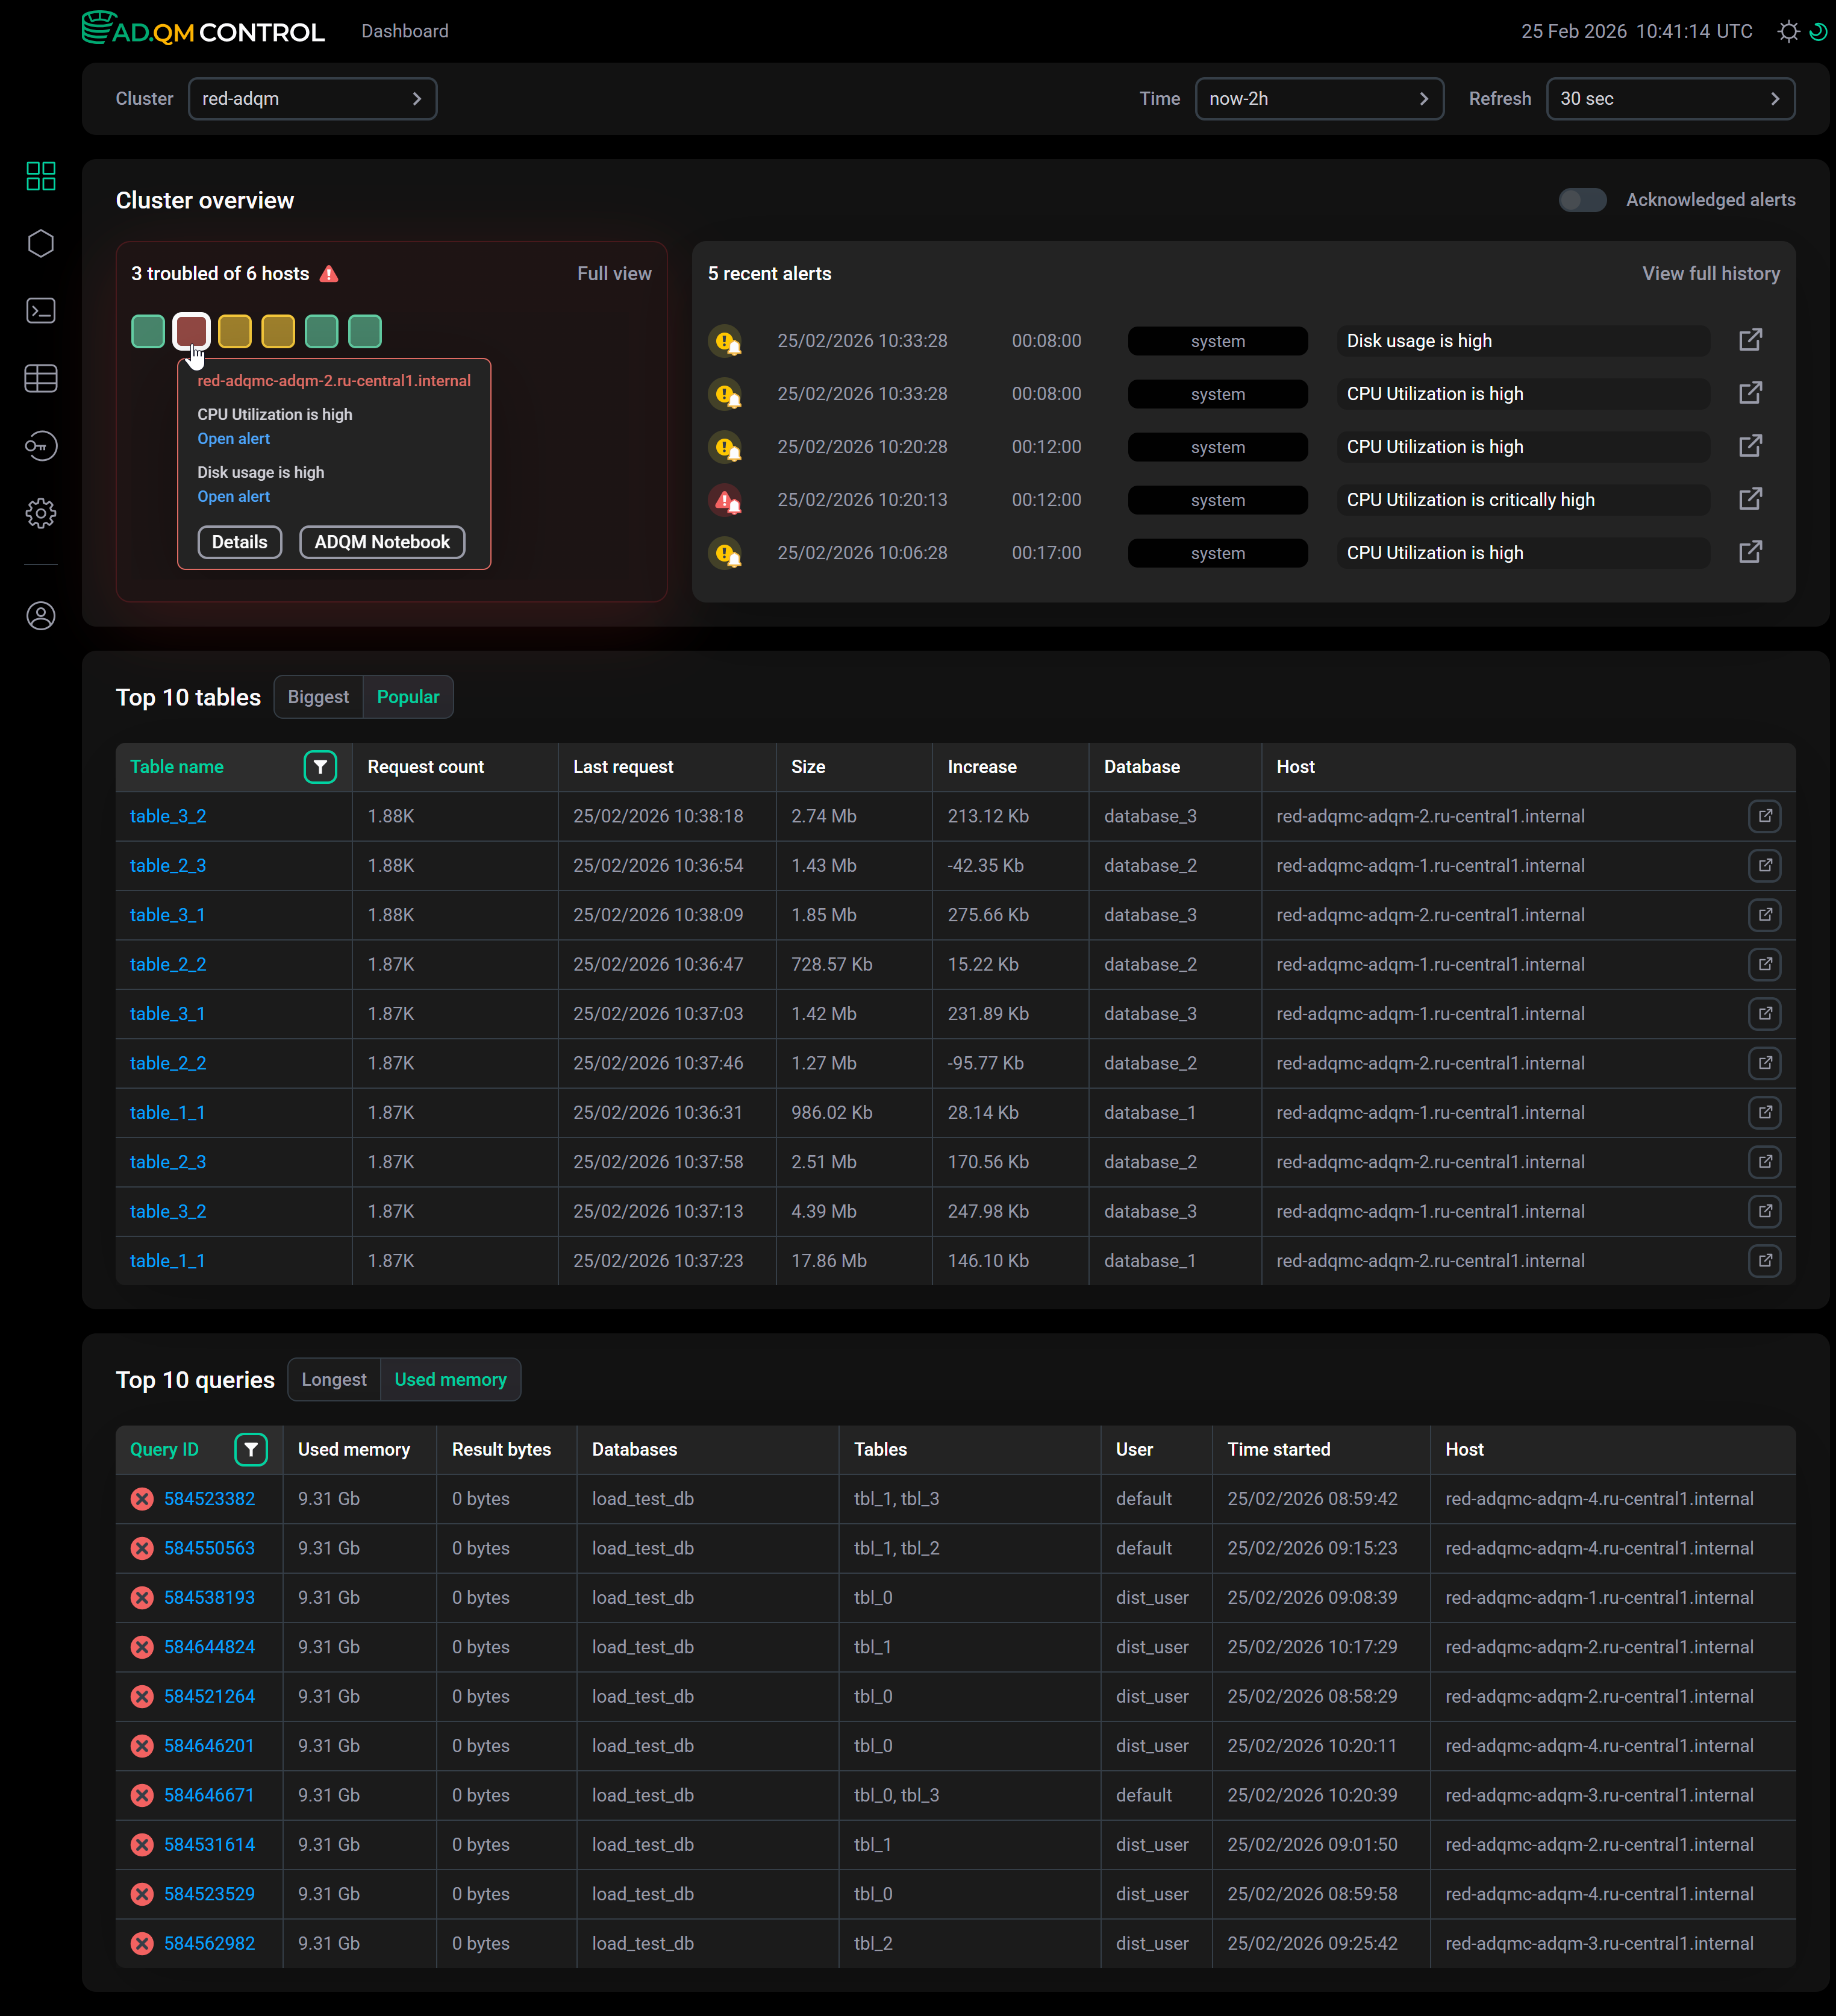Open the Cluster red-adqm dropdown

point(312,98)
